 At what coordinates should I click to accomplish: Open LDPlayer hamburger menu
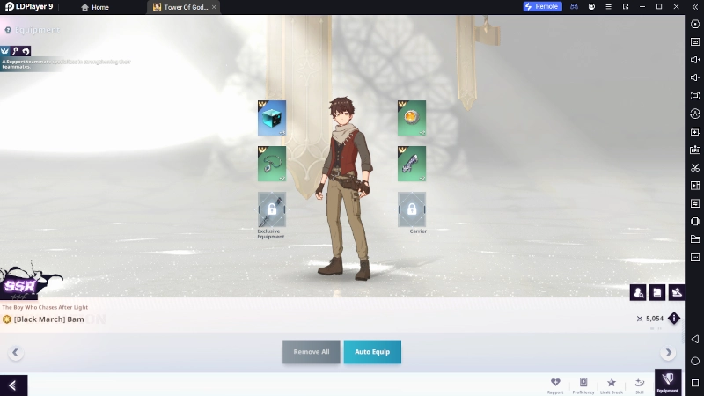[608, 7]
